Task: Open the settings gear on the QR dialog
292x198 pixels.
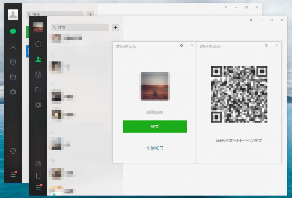Action: 266,45
